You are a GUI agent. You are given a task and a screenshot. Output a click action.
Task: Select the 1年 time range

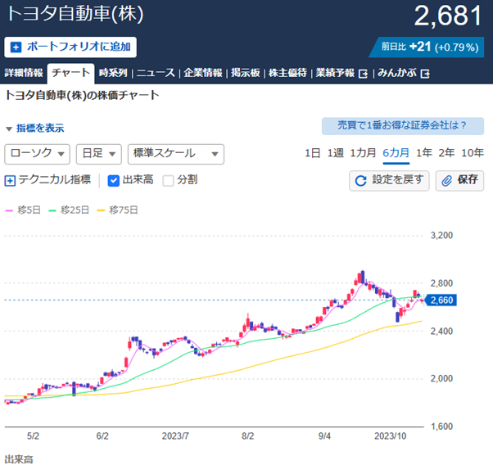pos(423,153)
